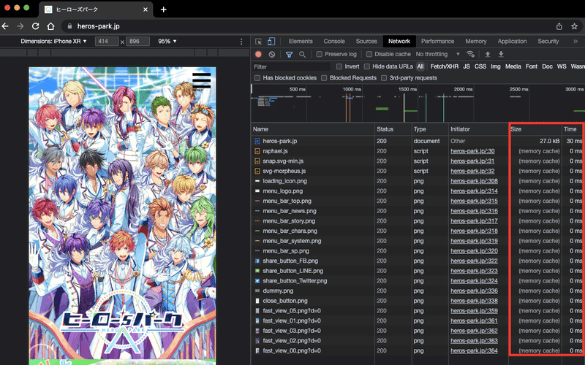Open the network search magnifier
This screenshot has width=585, height=365.
(302, 54)
